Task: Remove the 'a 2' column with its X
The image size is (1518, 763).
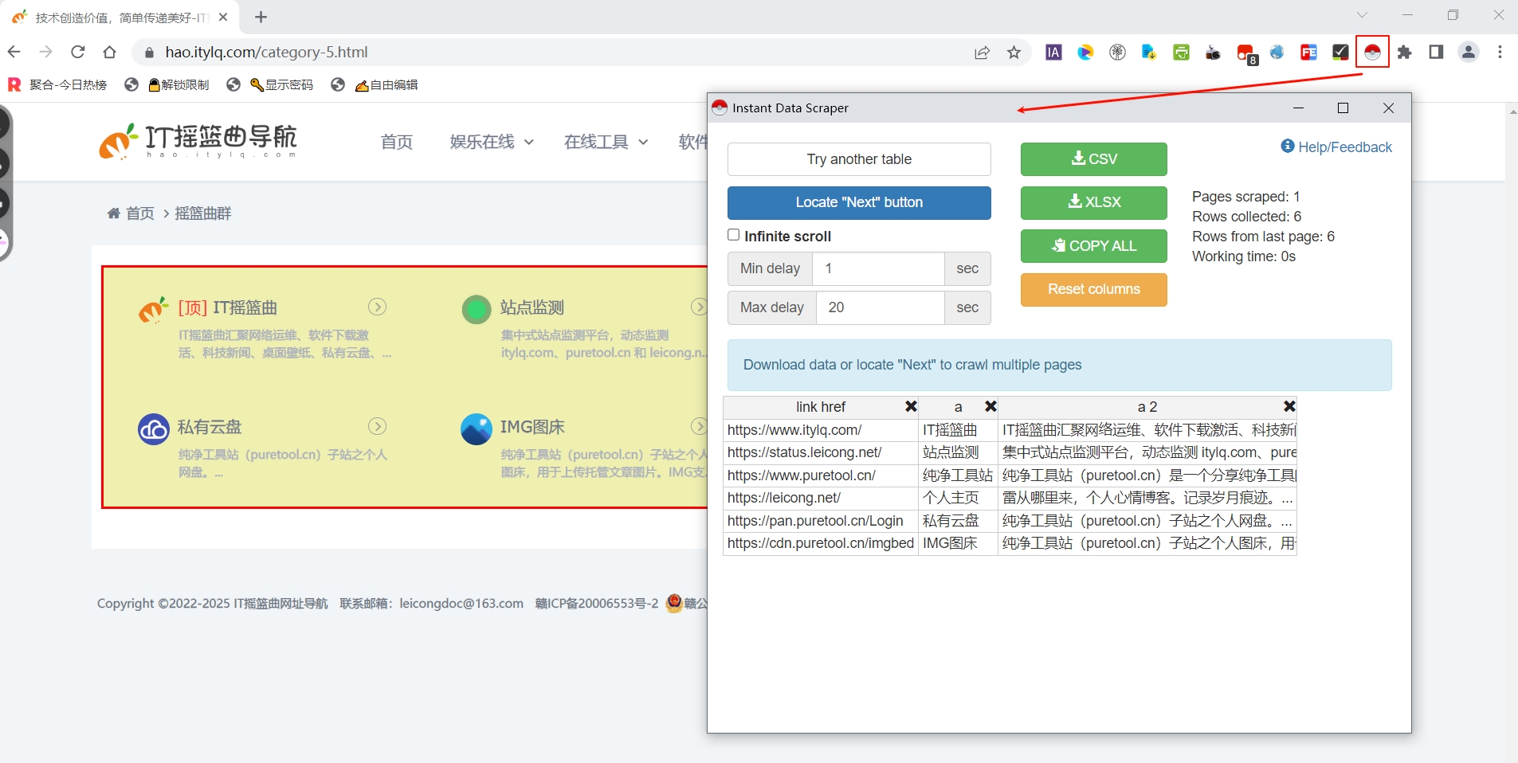Action: pyautogui.click(x=1289, y=406)
